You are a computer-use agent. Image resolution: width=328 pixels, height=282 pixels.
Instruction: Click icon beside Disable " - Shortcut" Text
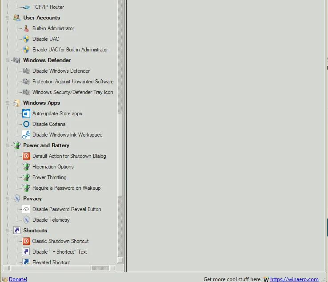click(26, 252)
